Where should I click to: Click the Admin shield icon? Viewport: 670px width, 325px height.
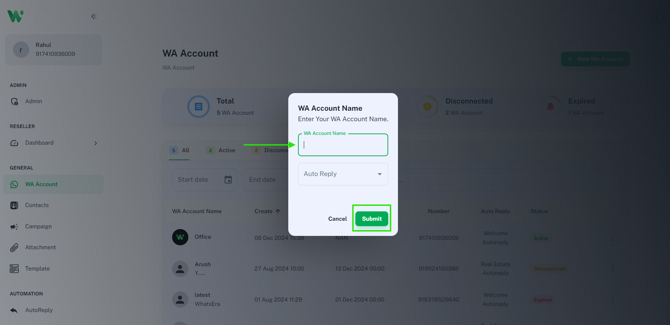click(14, 102)
